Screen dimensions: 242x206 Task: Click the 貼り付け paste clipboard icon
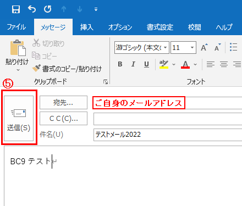click(x=18, y=48)
